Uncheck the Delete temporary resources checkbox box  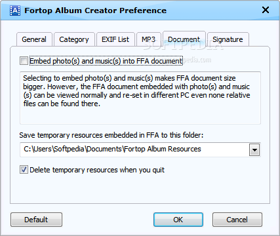pos(24,170)
